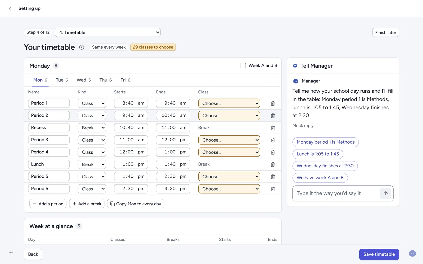The image size is (423, 264).
Task: Click Add a break
Action: click(x=87, y=204)
